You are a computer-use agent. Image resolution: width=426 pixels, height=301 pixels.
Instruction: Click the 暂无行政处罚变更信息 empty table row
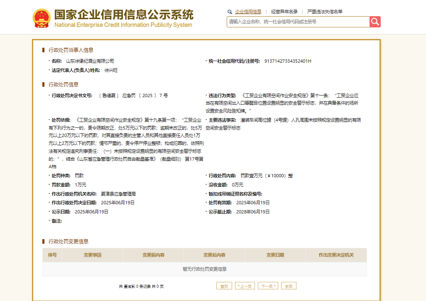205,269
